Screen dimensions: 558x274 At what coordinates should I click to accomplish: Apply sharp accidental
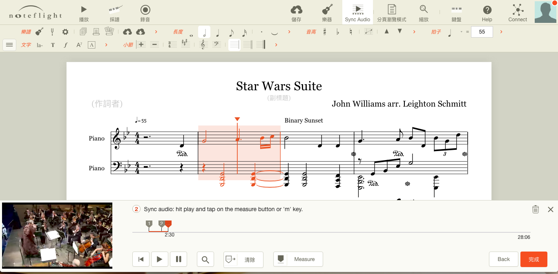point(325,32)
